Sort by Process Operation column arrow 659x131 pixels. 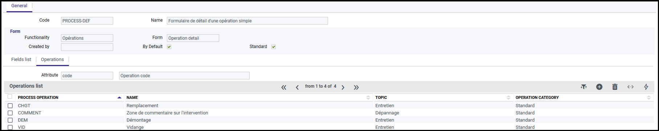119,97
